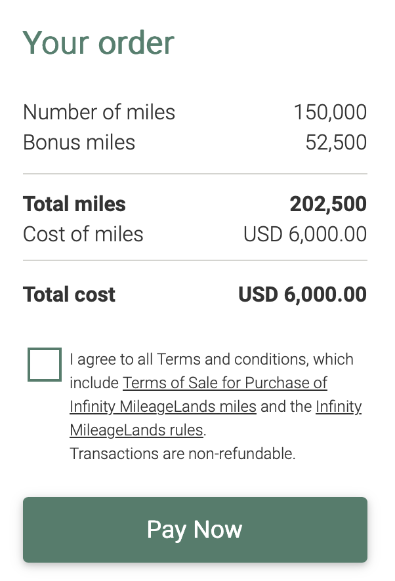Click the 52,500 bonus miles value

(x=336, y=142)
